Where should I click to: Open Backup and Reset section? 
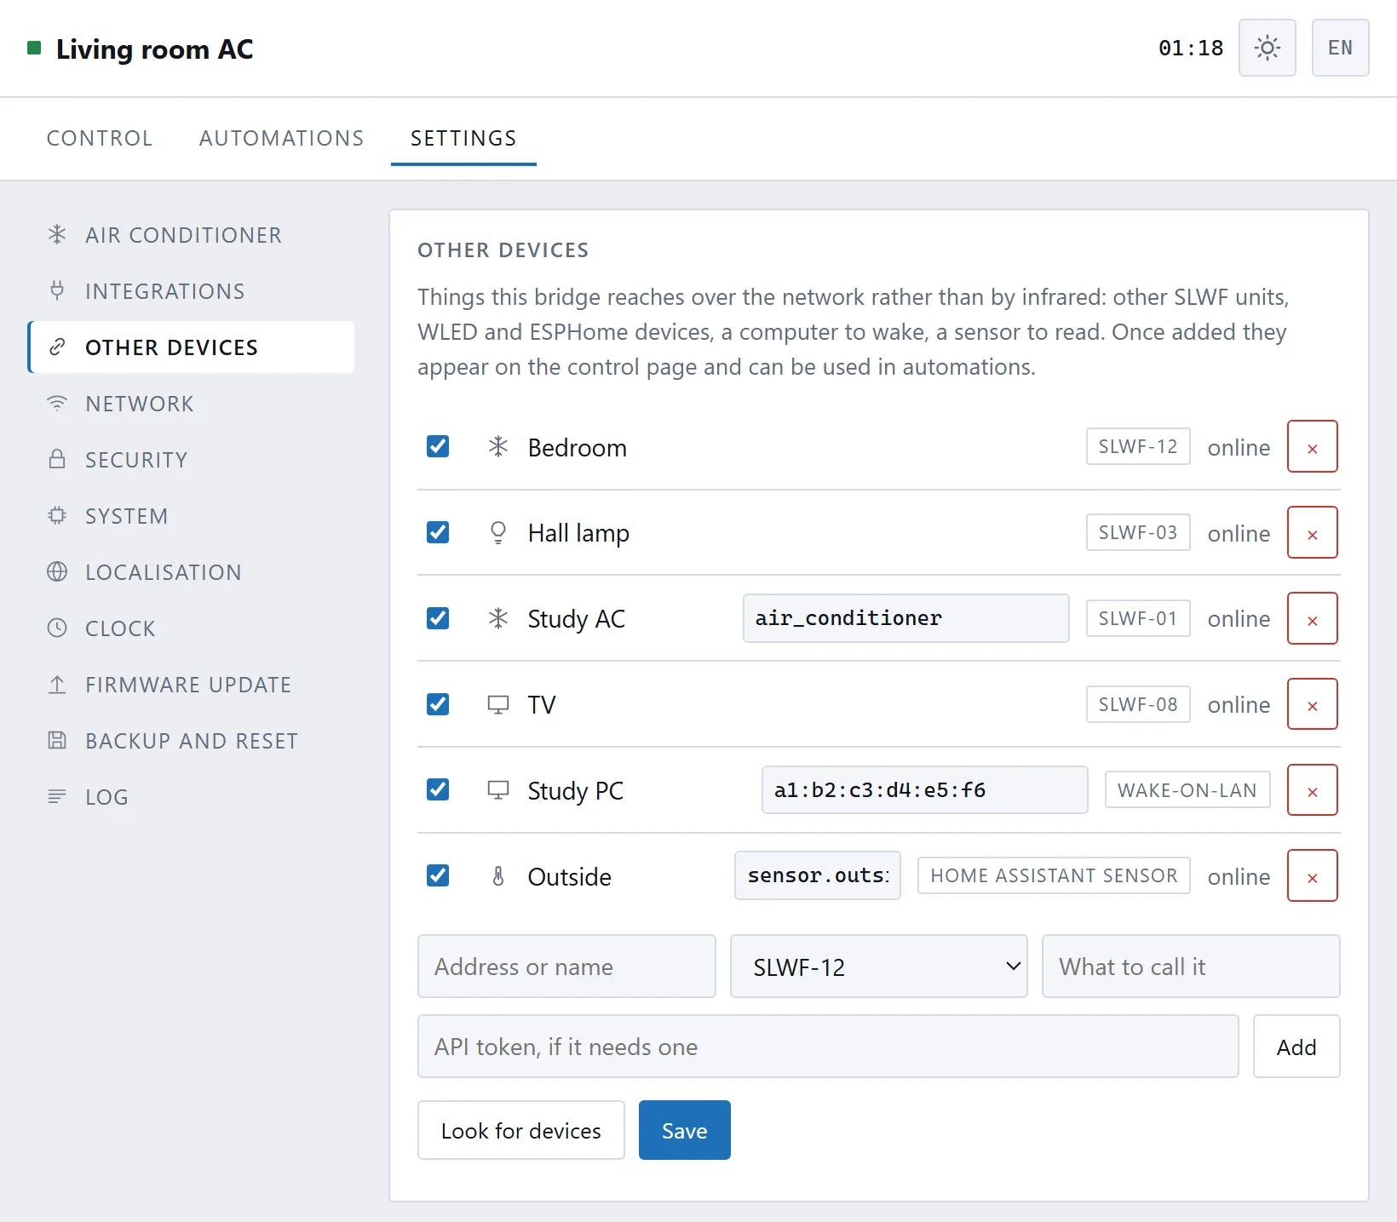192,740
